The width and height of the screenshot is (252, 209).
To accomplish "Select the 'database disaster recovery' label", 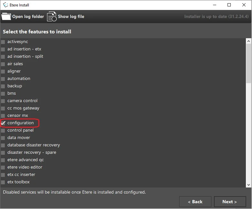I will click(x=34, y=145).
